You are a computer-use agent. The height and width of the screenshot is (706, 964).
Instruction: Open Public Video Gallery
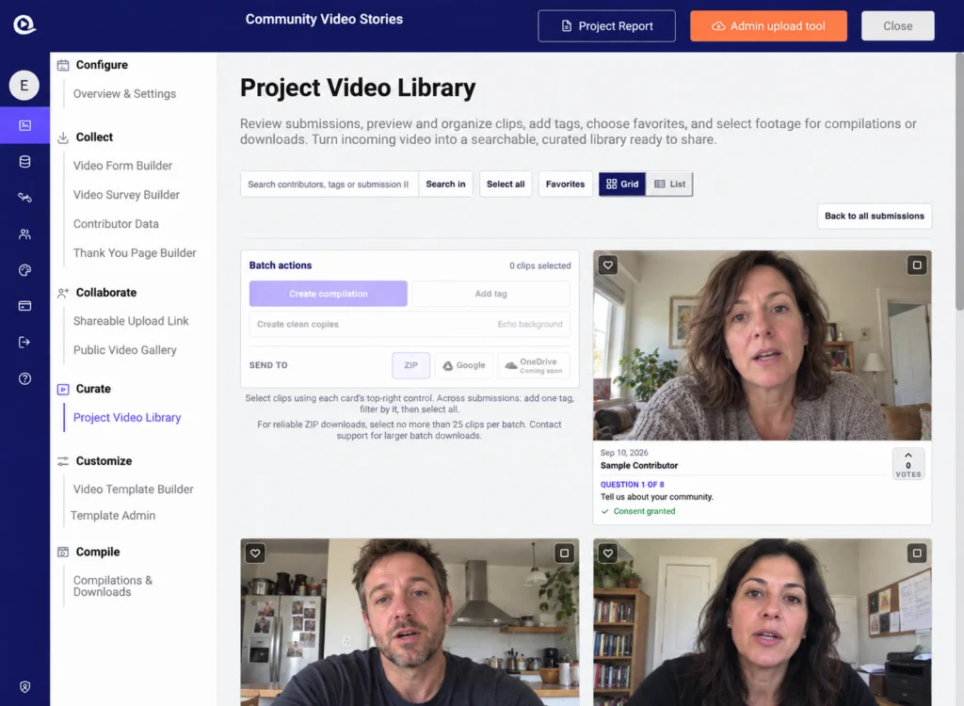[125, 350]
